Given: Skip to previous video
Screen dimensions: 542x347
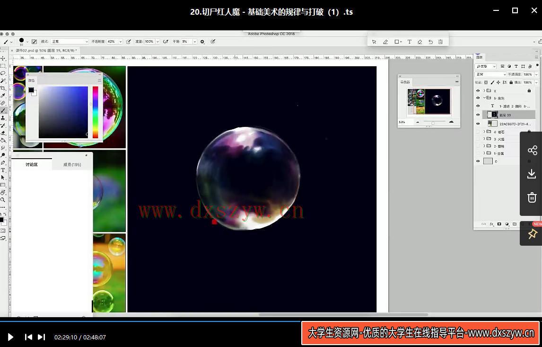Looking at the screenshot, I should (28, 337).
